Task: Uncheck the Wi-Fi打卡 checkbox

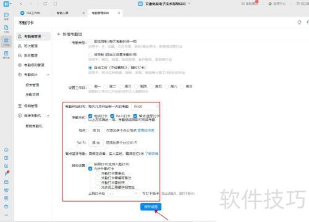Action: 112,116
